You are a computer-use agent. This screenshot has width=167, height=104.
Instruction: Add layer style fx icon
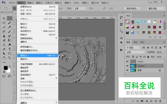coord(137,101)
